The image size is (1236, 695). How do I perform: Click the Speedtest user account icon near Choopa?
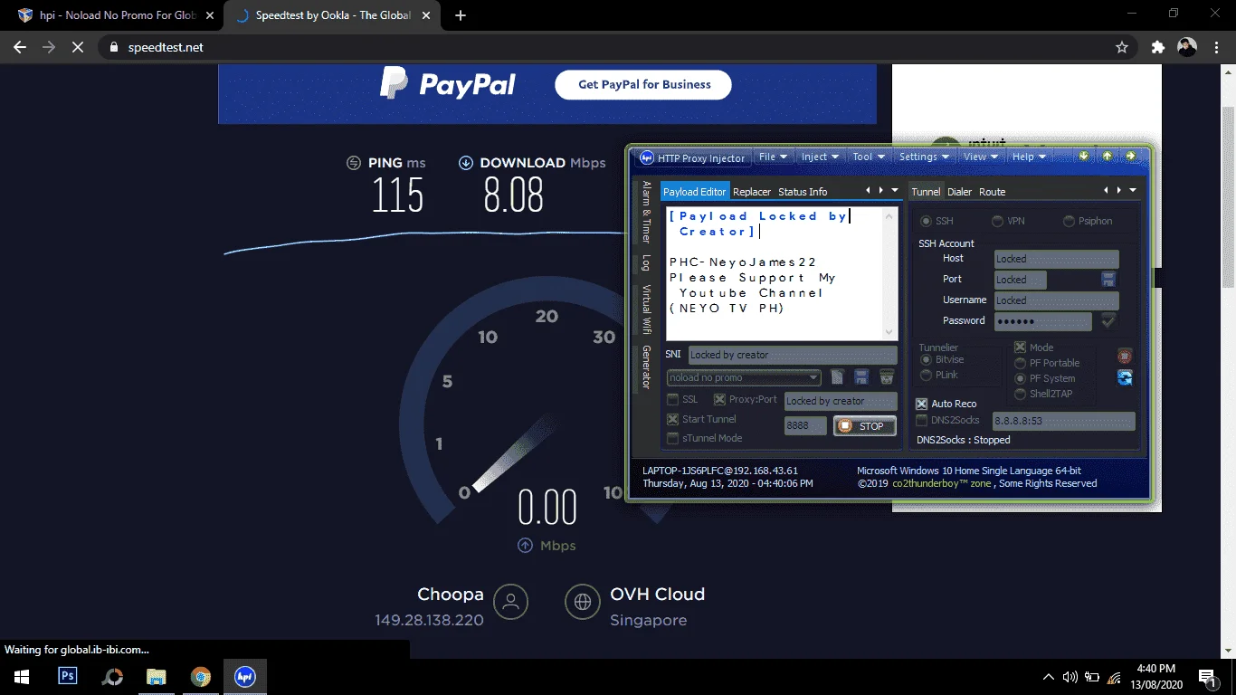[511, 600]
